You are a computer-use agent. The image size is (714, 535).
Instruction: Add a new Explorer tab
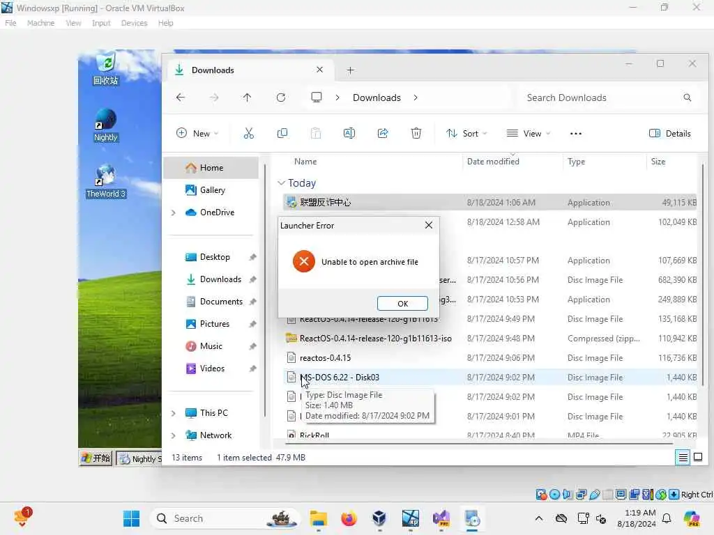[350, 70]
